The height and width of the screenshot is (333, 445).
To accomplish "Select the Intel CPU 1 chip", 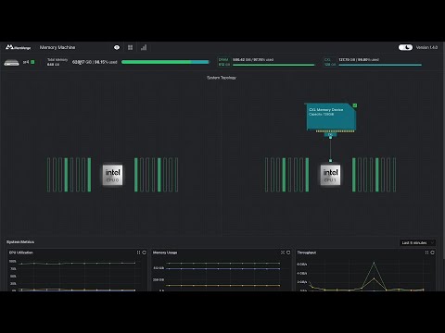I will (x=330, y=175).
